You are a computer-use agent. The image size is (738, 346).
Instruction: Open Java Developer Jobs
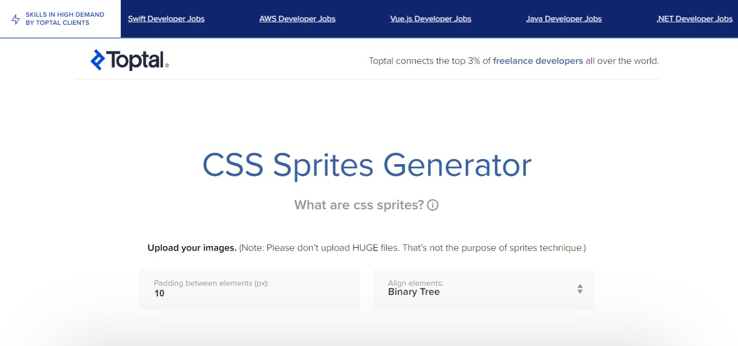[563, 18]
